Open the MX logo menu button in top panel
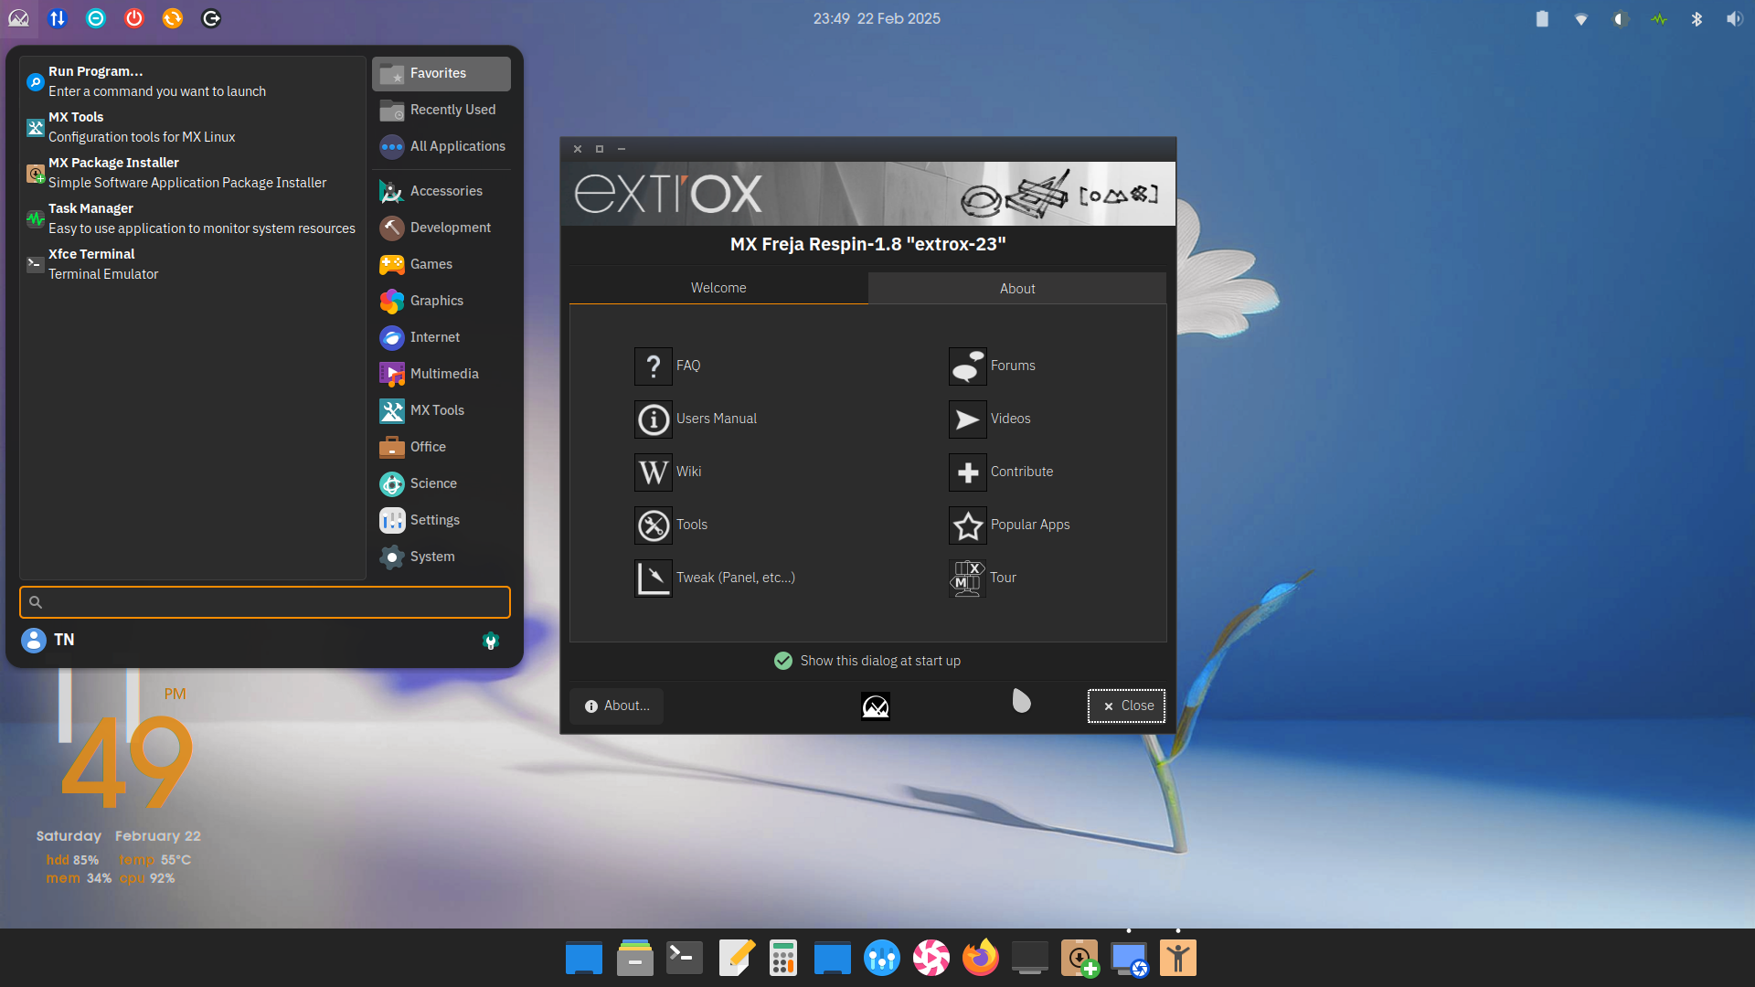 click(x=18, y=18)
